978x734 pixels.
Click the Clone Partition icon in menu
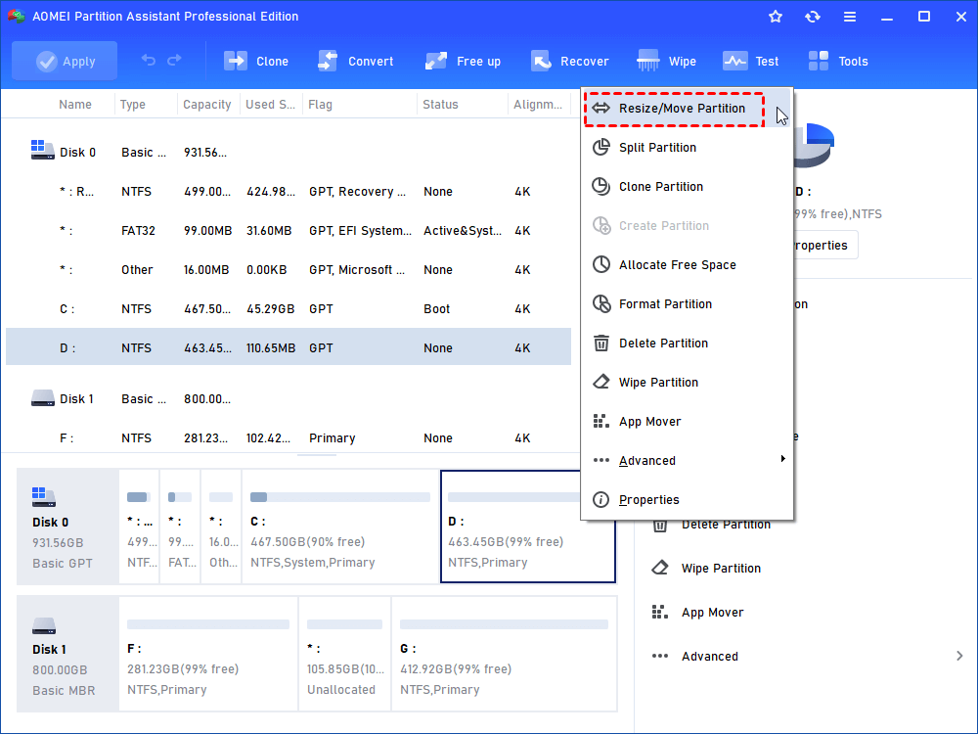click(x=601, y=187)
